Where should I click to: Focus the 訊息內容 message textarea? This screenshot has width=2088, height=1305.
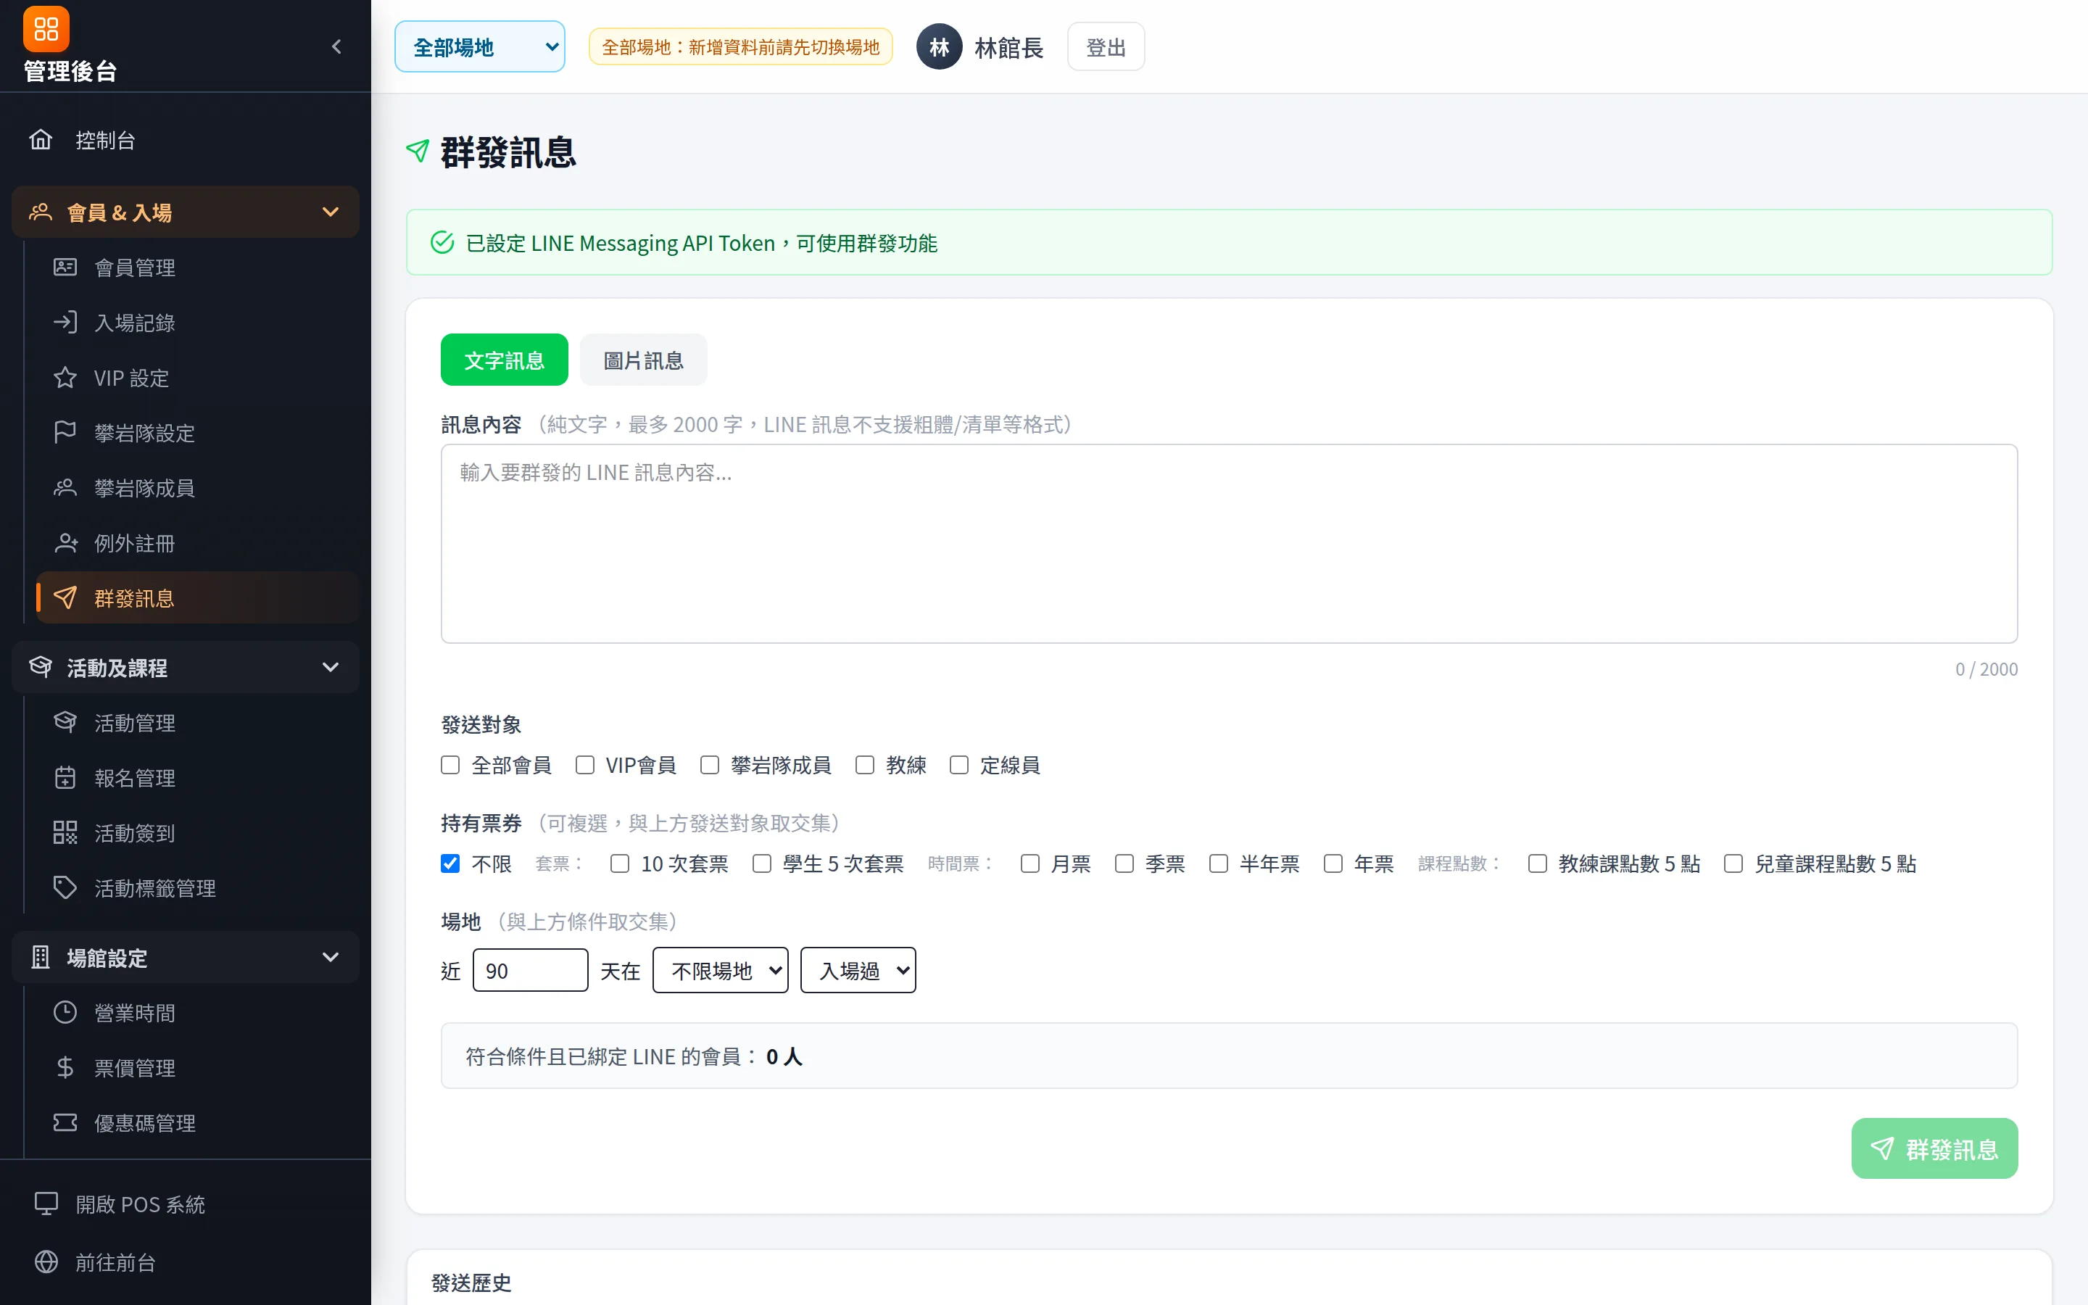1229,544
